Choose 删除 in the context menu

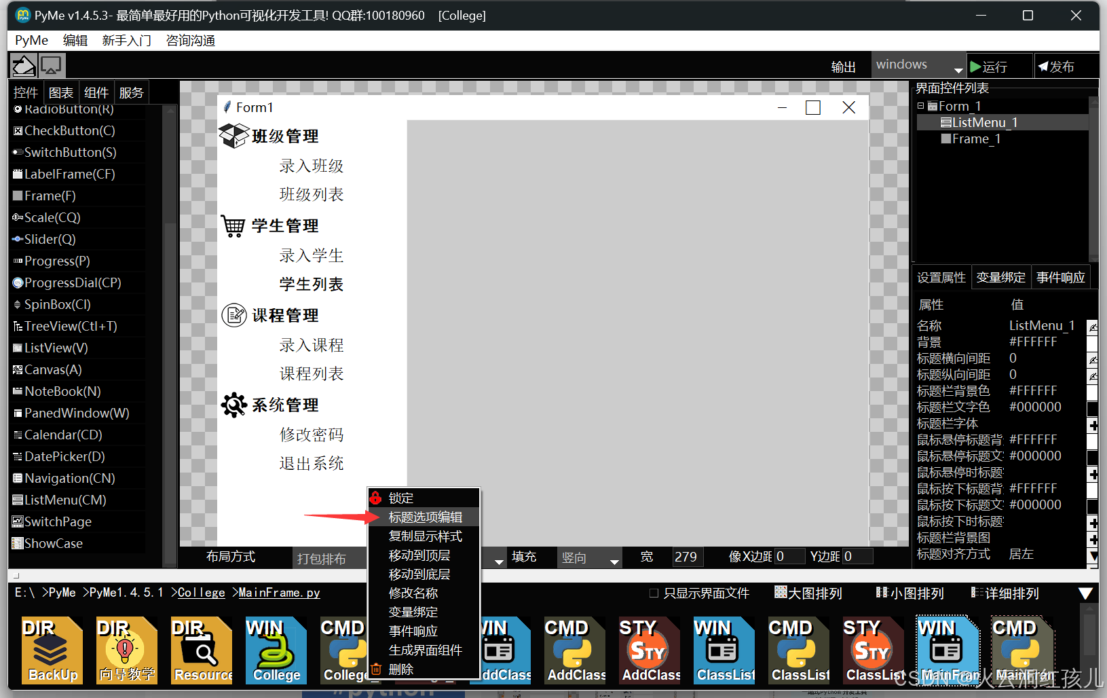pyautogui.click(x=424, y=669)
